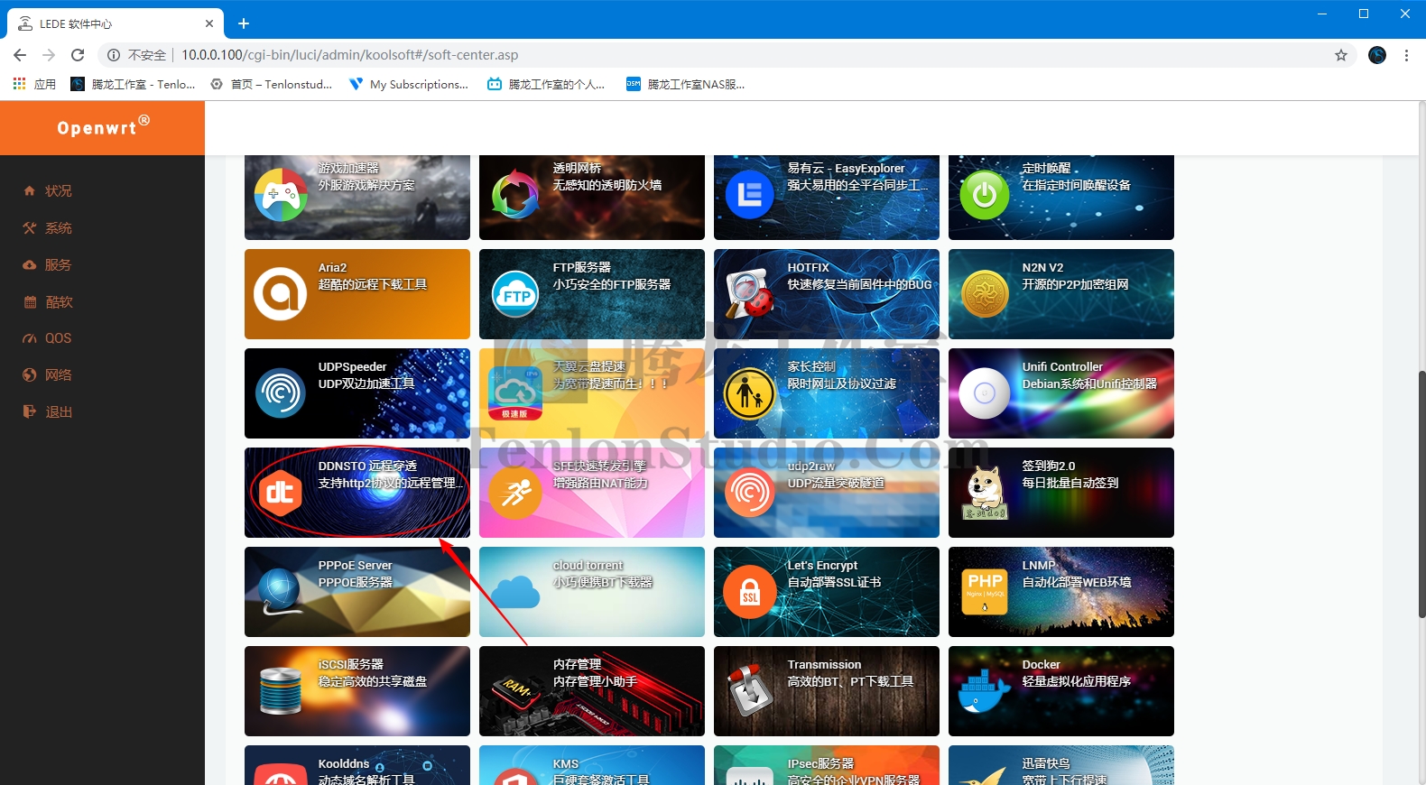Open the Aria2 download tool icon
The width and height of the screenshot is (1426, 785).
[281, 294]
